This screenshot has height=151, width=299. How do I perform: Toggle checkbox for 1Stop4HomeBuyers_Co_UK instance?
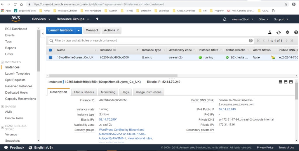(x=50, y=57)
